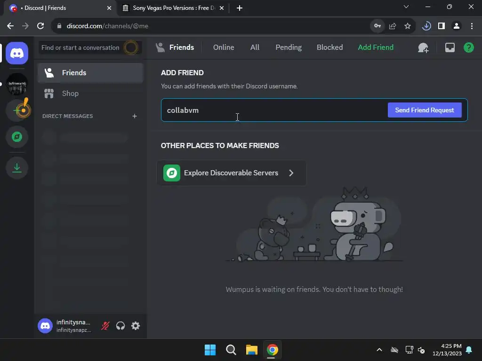Toggle microphone mute in user panel

[x=105, y=326]
